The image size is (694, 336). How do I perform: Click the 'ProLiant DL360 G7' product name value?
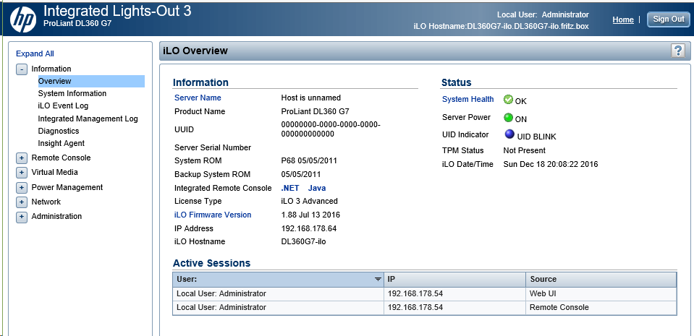coord(315,111)
